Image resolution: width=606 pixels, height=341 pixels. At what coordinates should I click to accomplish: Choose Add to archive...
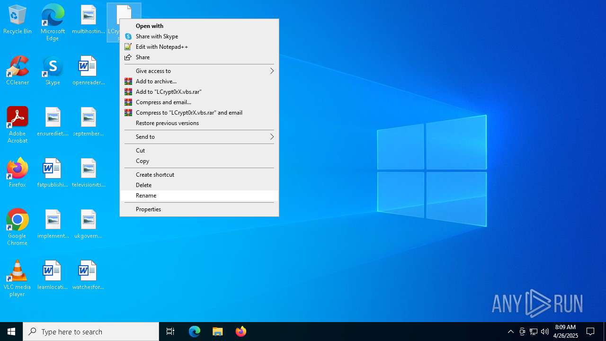pyautogui.click(x=199, y=81)
